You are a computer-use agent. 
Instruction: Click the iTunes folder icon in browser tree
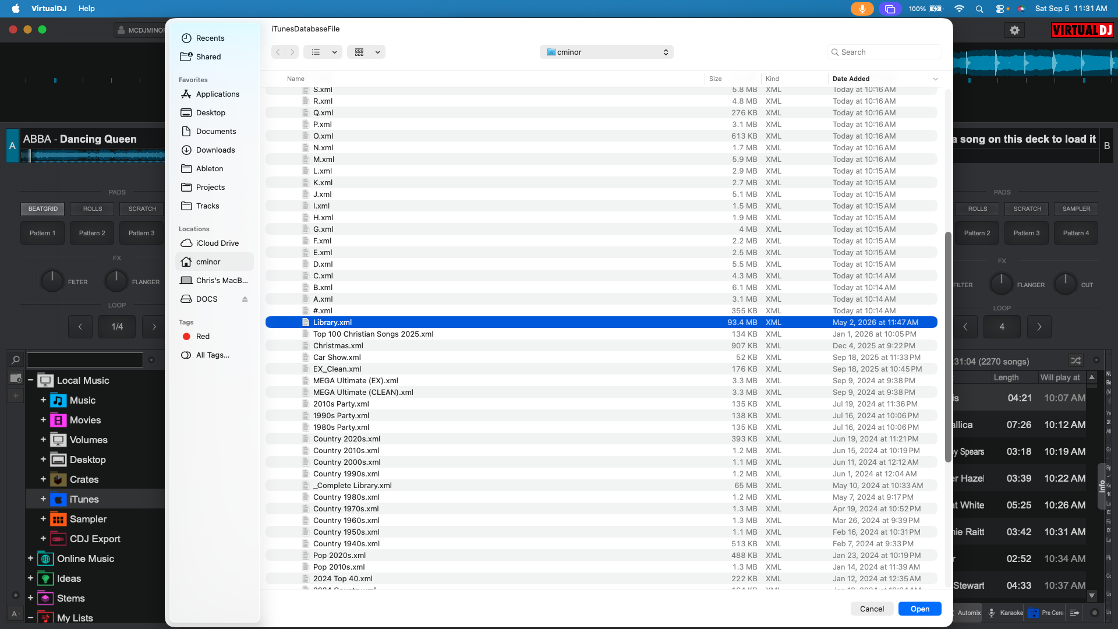click(x=58, y=500)
